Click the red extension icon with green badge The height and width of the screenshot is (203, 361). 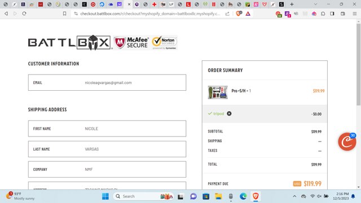[x=279, y=14]
